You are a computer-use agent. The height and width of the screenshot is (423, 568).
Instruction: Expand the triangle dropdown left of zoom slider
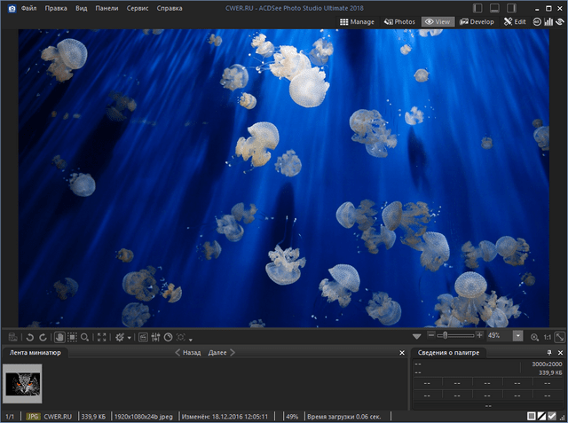417,337
